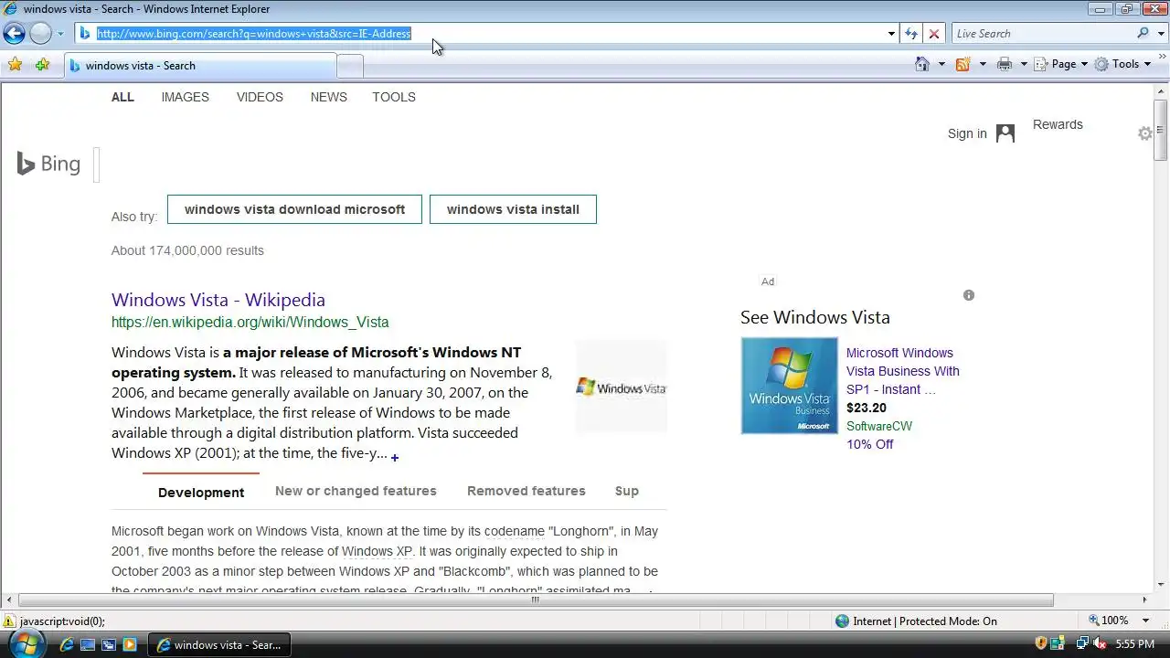Switch to VIDEOS search results
The width and height of the screenshot is (1170, 658).
tap(260, 97)
